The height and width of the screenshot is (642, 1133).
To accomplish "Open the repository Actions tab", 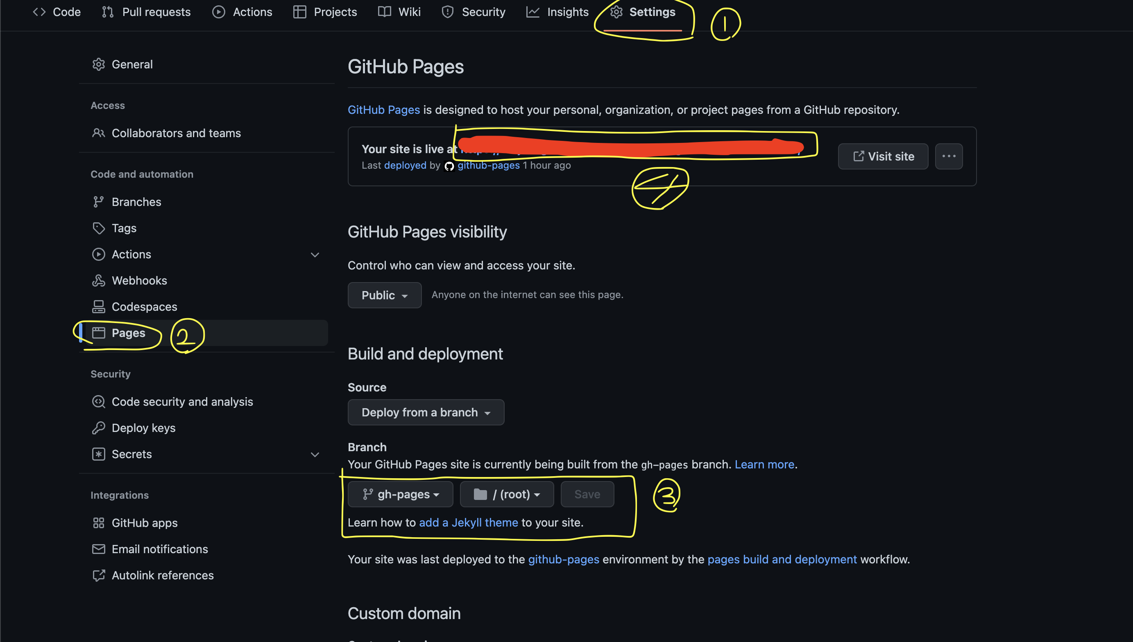I will click(x=242, y=12).
